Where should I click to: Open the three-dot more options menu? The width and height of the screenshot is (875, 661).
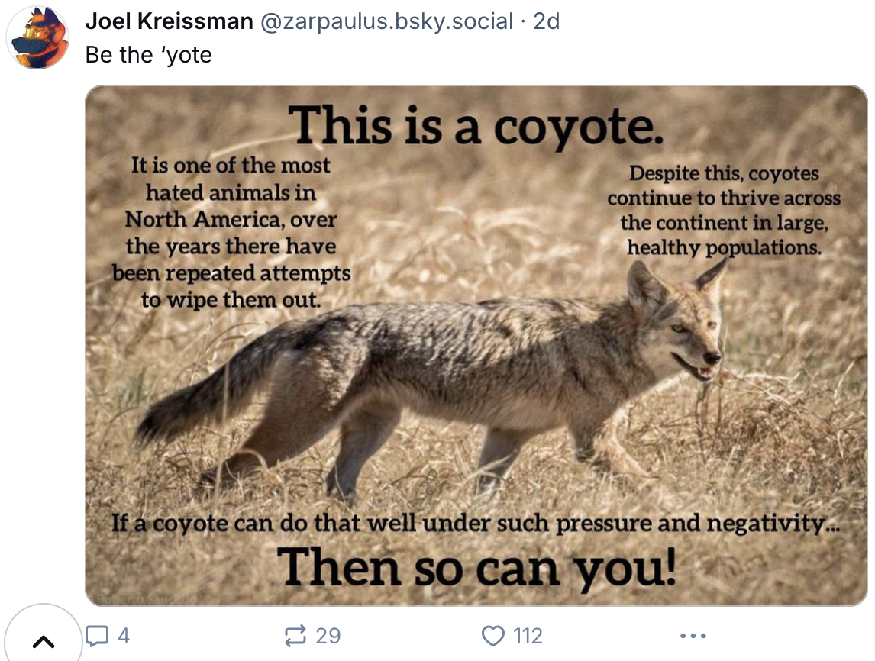[693, 635]
